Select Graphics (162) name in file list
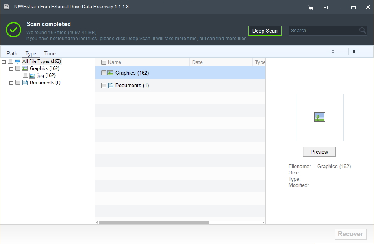This screenshot has height=244, width=374. (132, 73)
